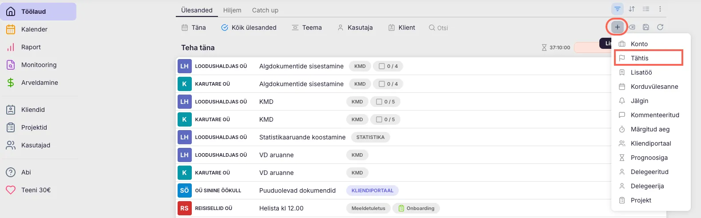Image resolution: width=701 pixels, height=218 pixels.
Task: Click the refresh icon
Action: pos(660,27)
